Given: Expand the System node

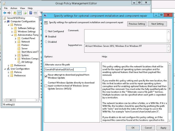Looking at the screenshot, I should [x=15, y=55].
